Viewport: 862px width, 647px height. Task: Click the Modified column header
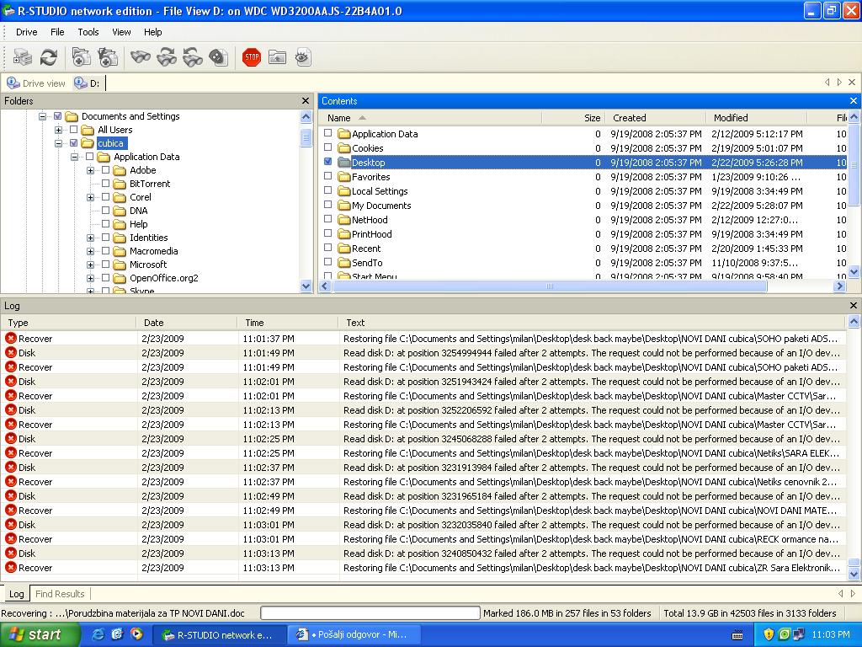point(731,118)
